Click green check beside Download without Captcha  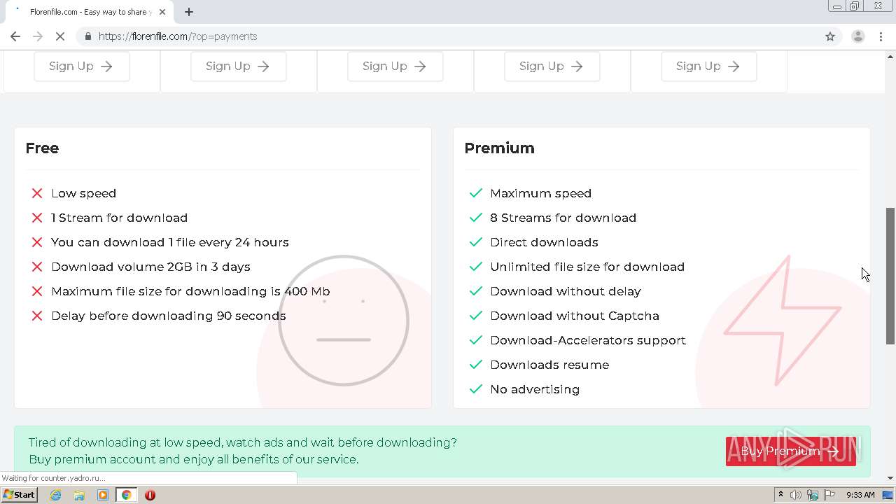(x=476, y=316)
